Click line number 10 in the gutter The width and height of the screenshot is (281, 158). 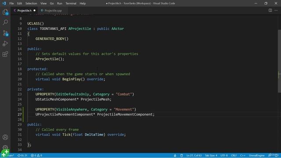[20, 29]
